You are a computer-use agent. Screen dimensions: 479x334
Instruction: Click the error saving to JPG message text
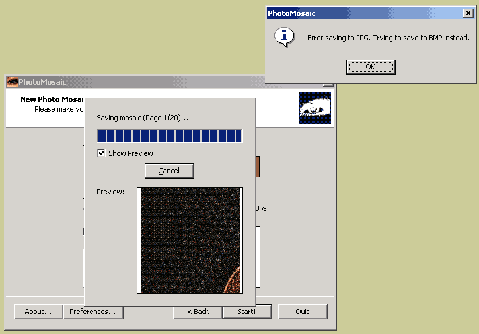388,38
